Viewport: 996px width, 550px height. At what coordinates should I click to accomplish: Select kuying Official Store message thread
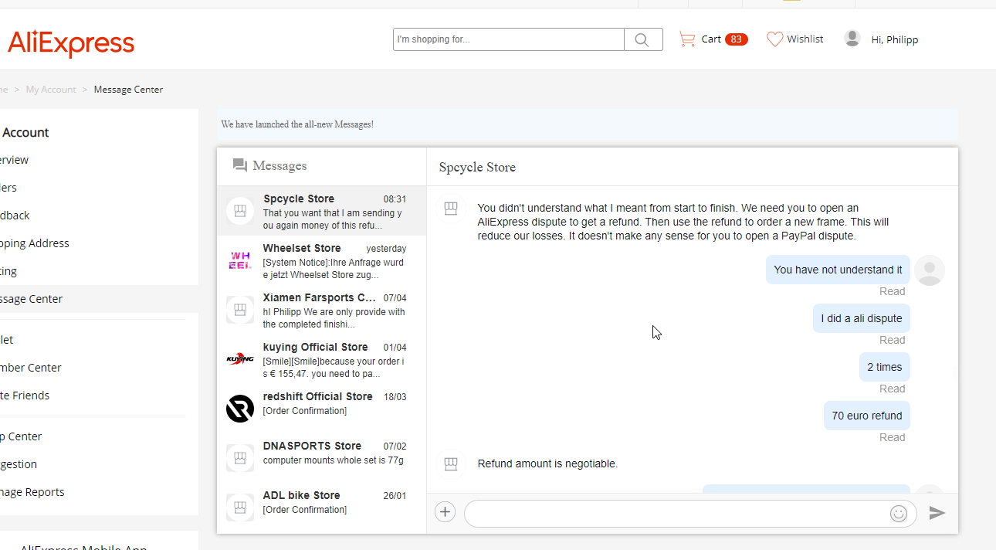(321, 359)
